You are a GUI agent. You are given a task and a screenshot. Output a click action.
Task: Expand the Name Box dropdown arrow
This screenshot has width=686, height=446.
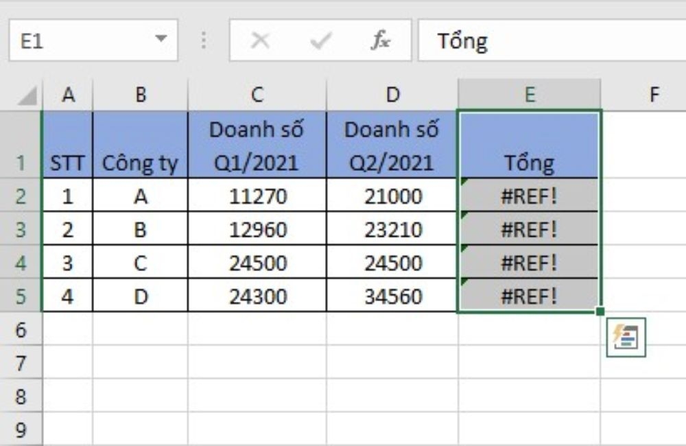(x=161, y=38)
